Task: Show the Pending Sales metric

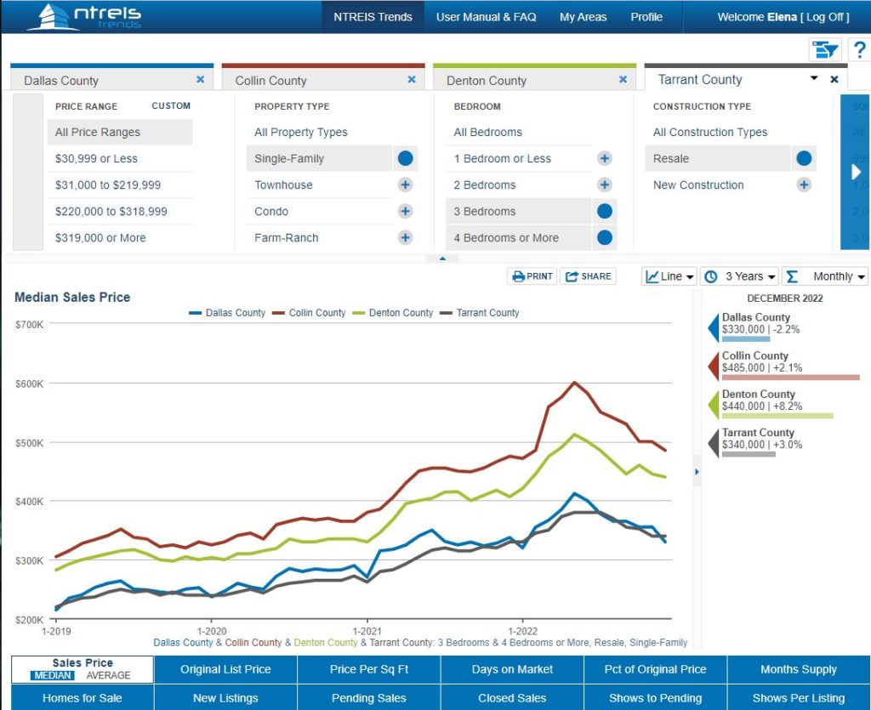Action: tap(369, 698)
